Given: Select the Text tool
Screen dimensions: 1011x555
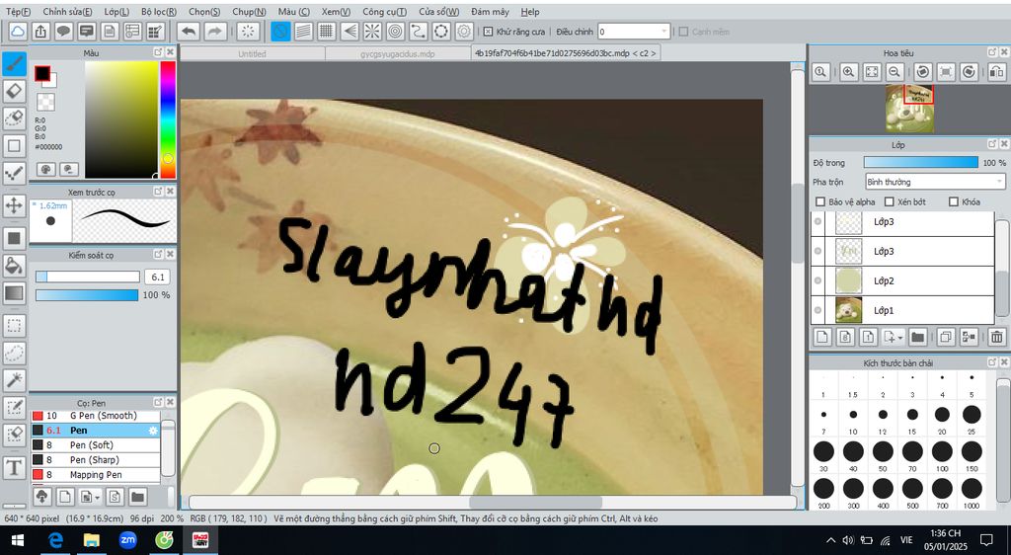Looking at the screenshot, I should click(x=14, y=467).
